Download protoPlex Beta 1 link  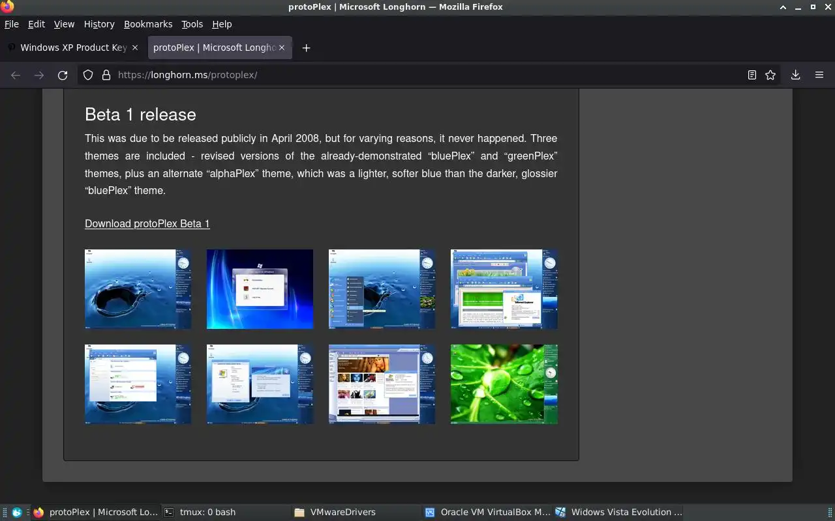click(147, 223)
